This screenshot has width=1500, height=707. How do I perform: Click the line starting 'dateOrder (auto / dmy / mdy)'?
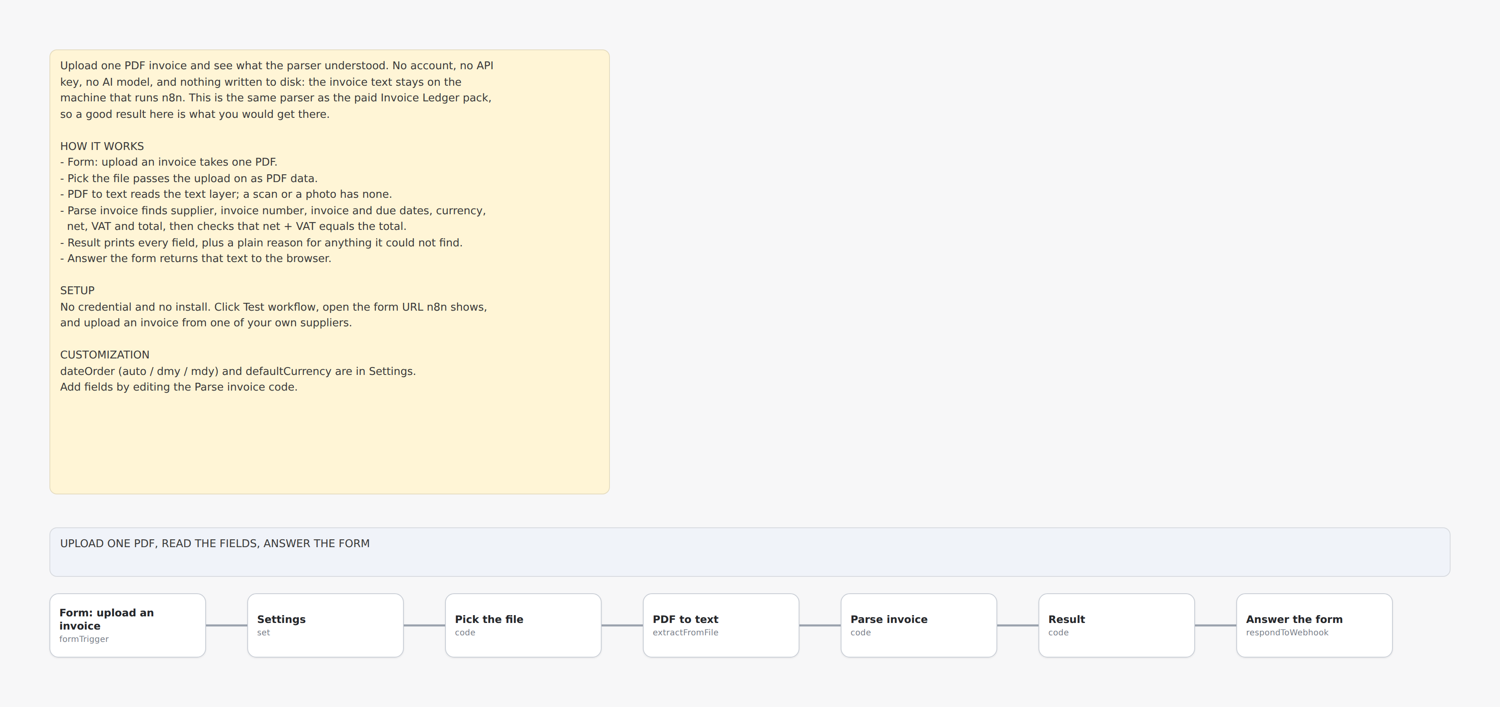coord(238,371)
